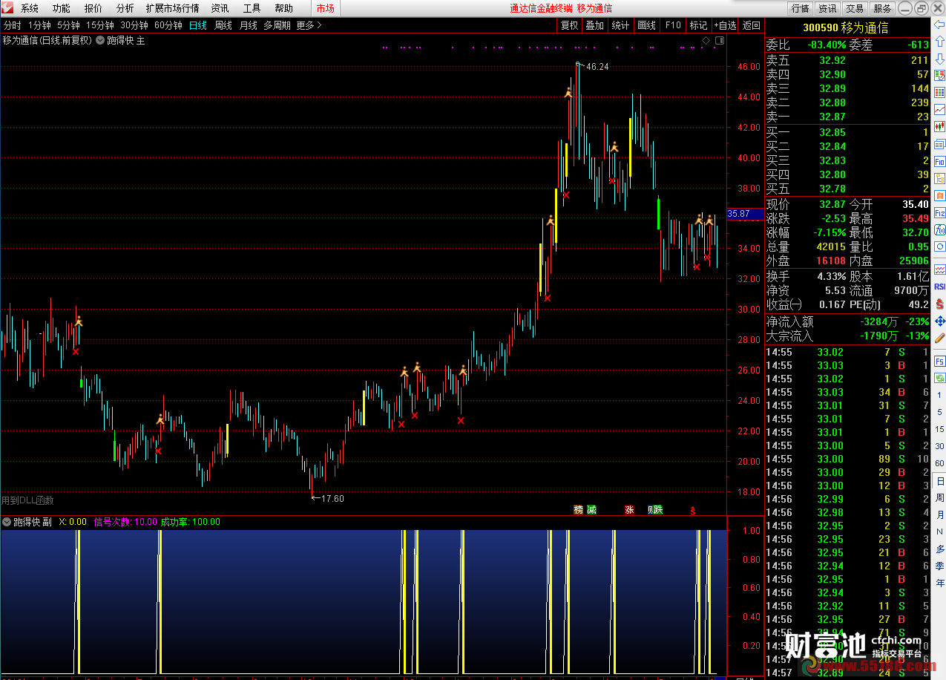Select the pencil drawing tool icon
The image size is (946, 680).
[940, 338]
